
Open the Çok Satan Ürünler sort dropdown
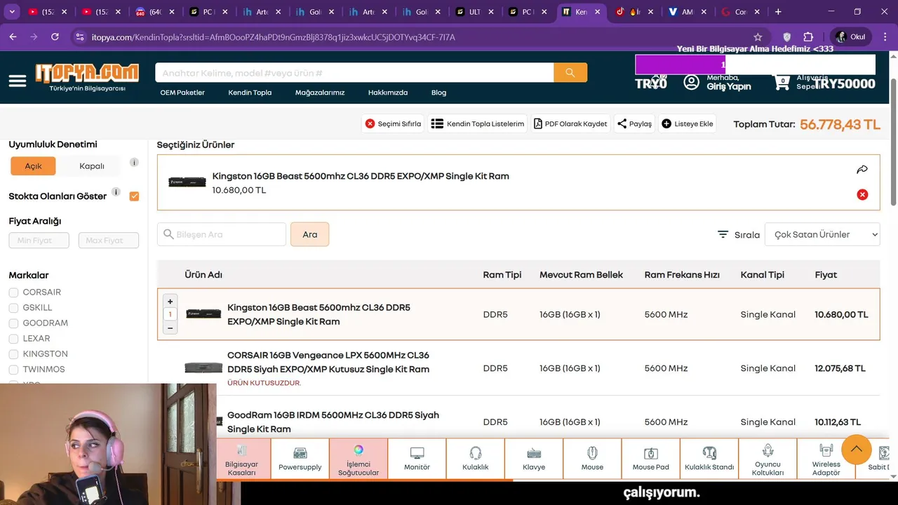(822, 234)
